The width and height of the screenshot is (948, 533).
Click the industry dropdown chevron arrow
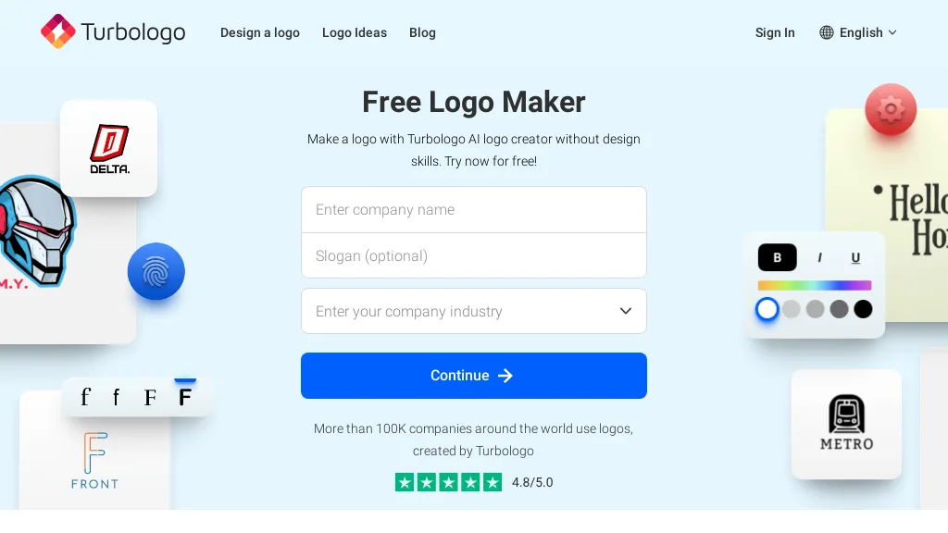coord(626,311)
